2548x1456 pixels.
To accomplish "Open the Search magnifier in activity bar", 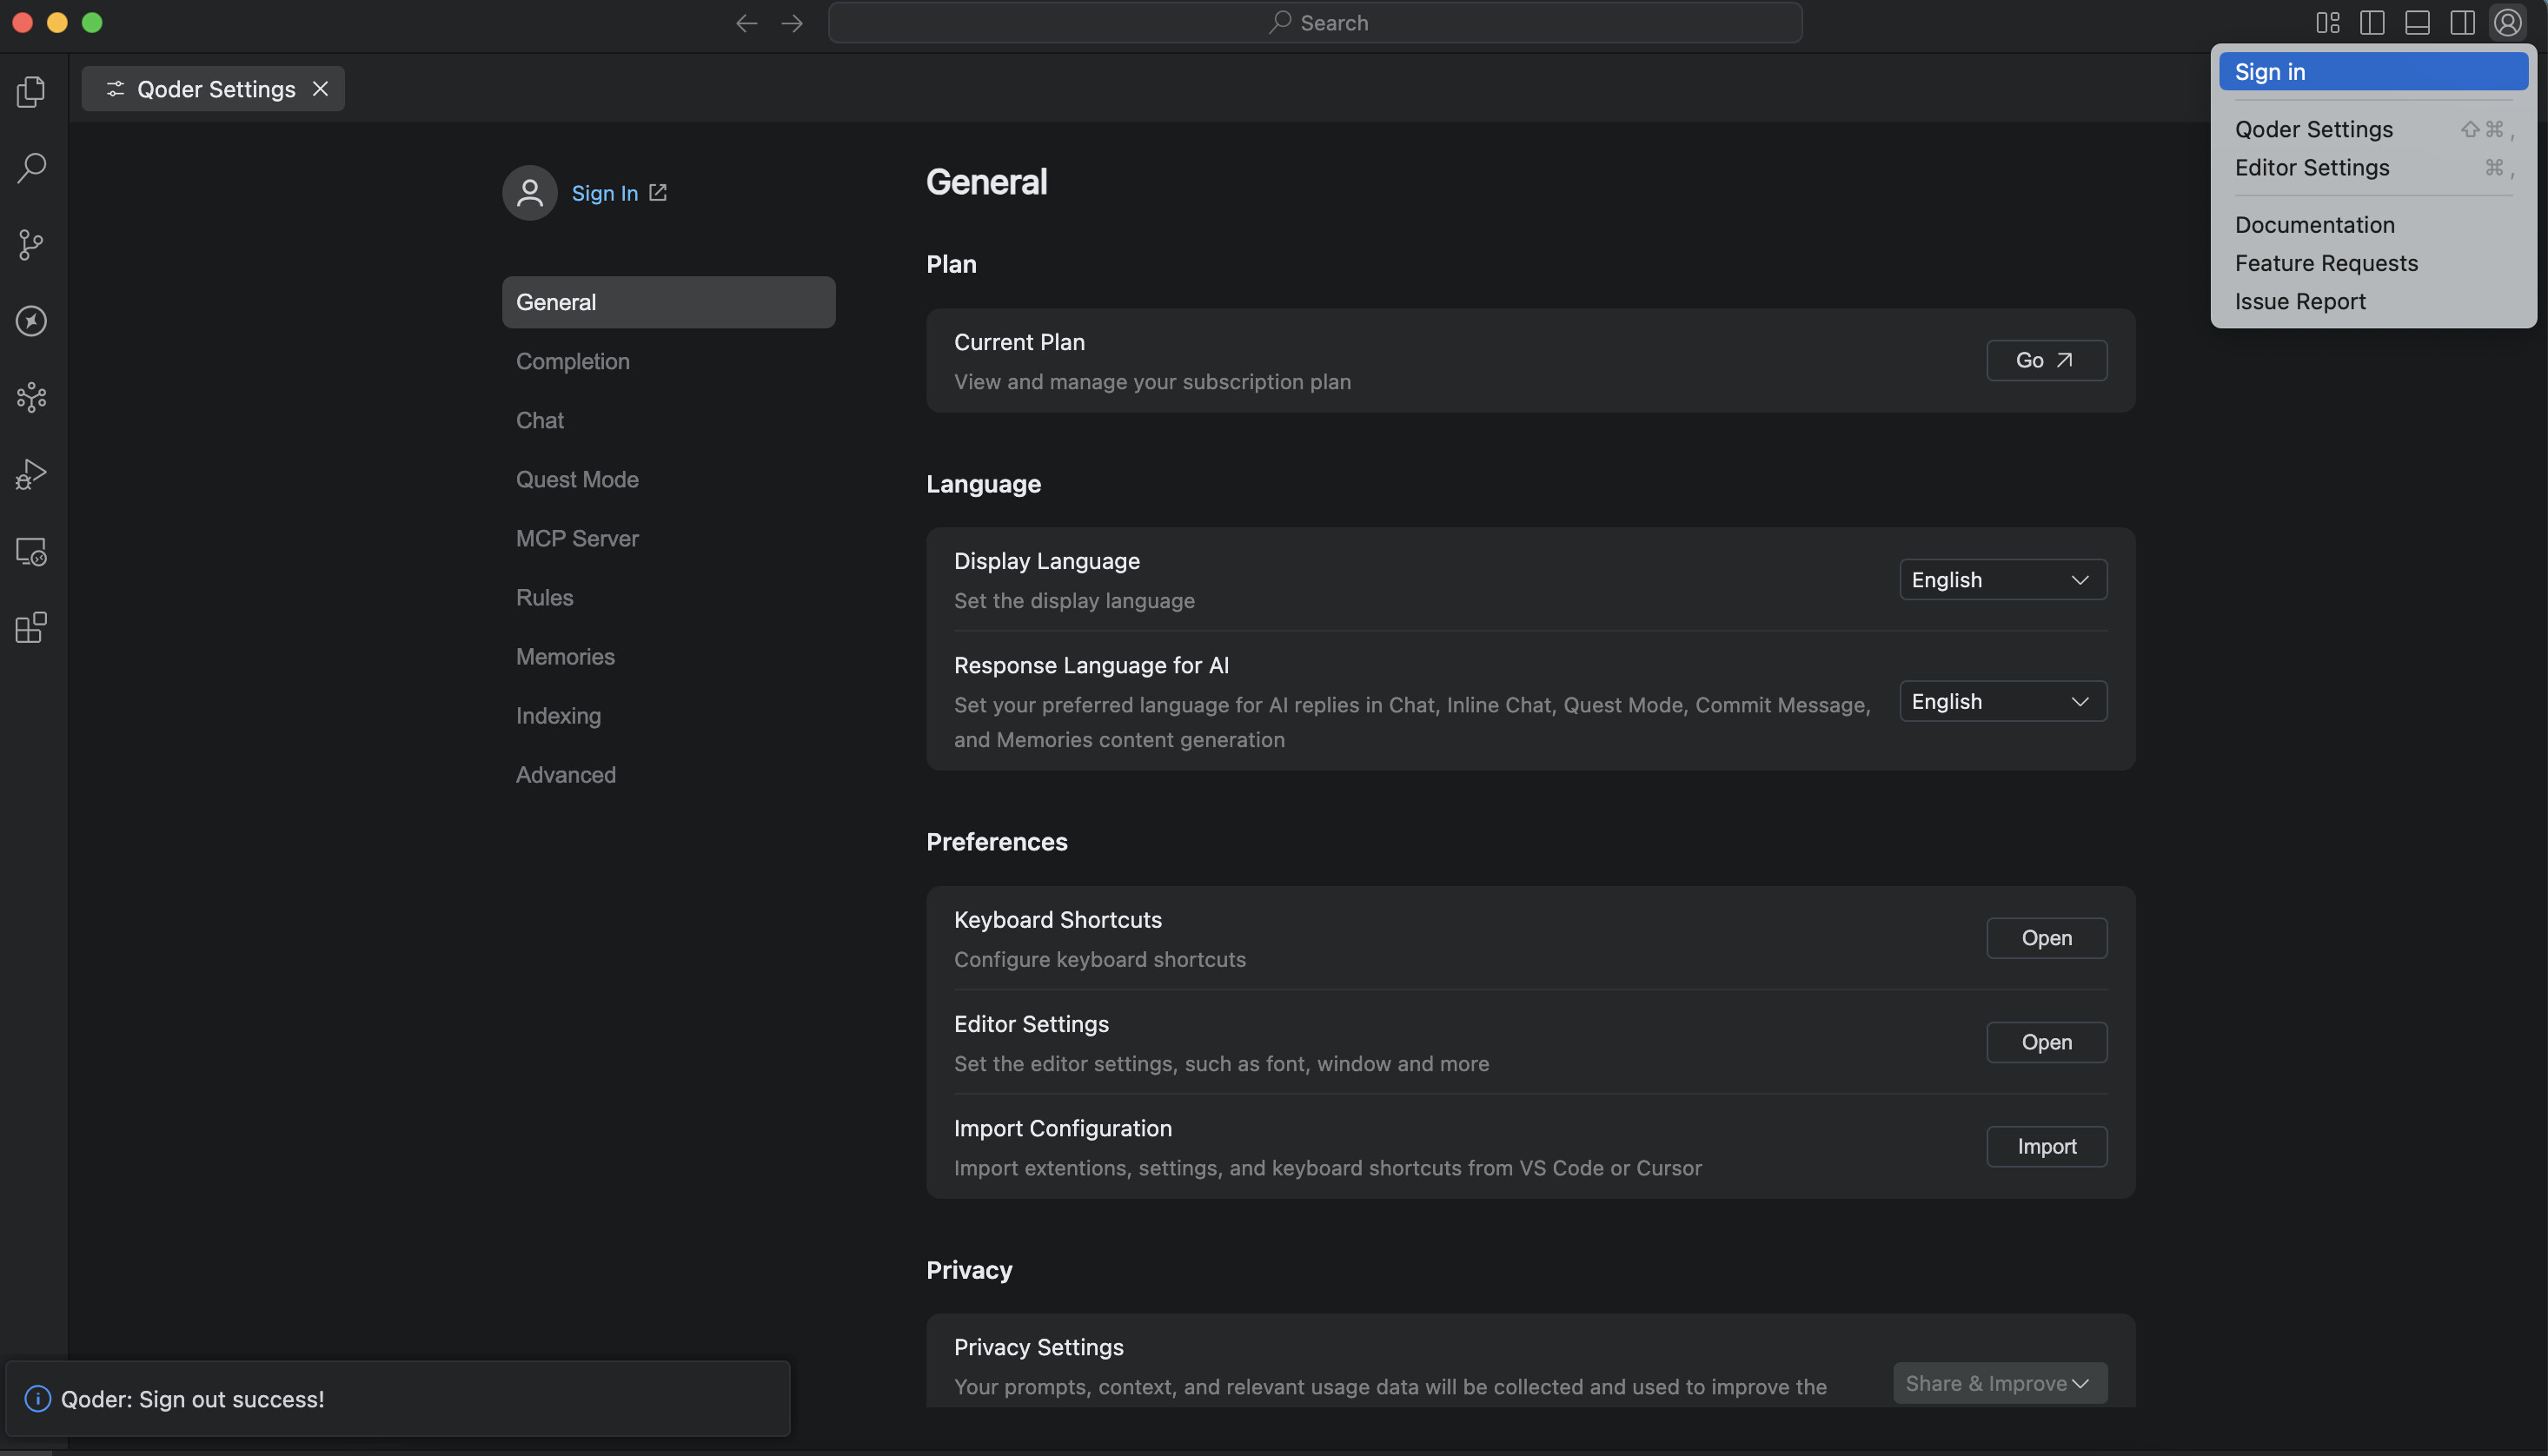I will coord(31,167).
